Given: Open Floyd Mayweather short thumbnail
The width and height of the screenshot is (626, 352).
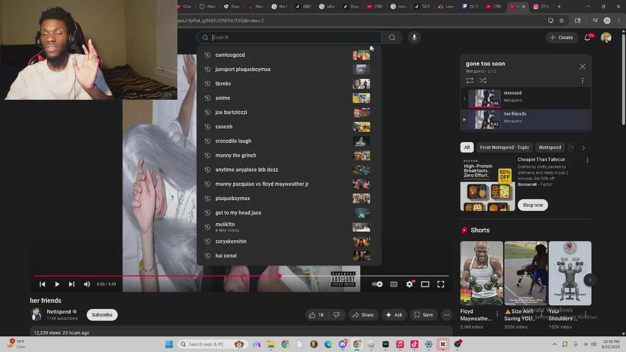Looking at the screenshot, I should point(481,273).
